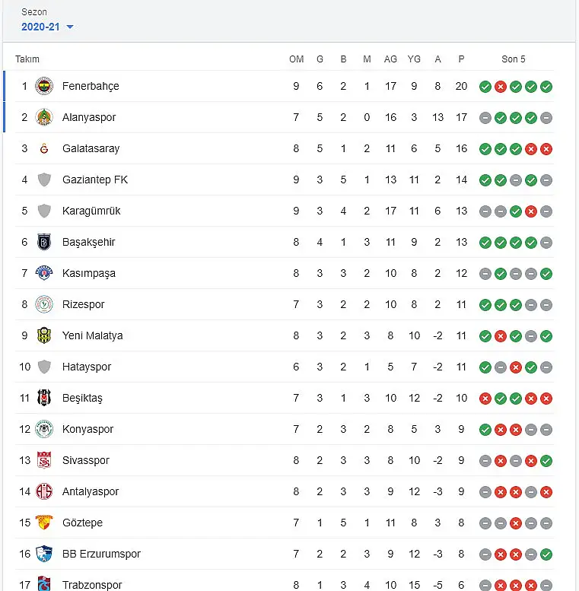Click the Fenerbahçe club logo
The width and height of the screenshot is (579, 591).
tap(44, 86)
